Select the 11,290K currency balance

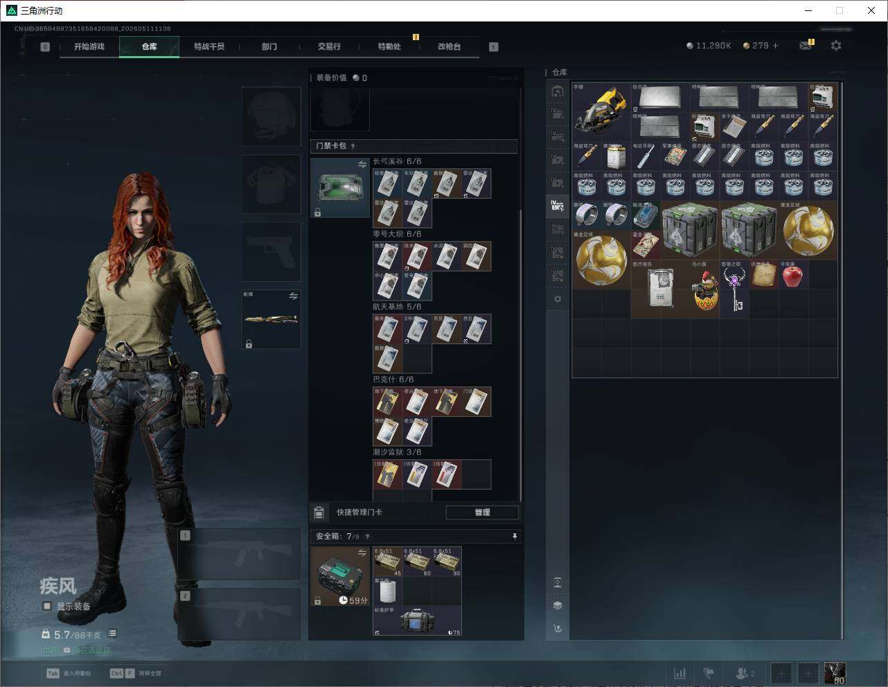click(709, 46)
